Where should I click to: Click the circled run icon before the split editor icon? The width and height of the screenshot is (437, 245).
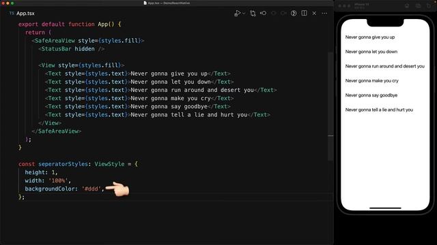pyautogui.click(x=294, y=14)
